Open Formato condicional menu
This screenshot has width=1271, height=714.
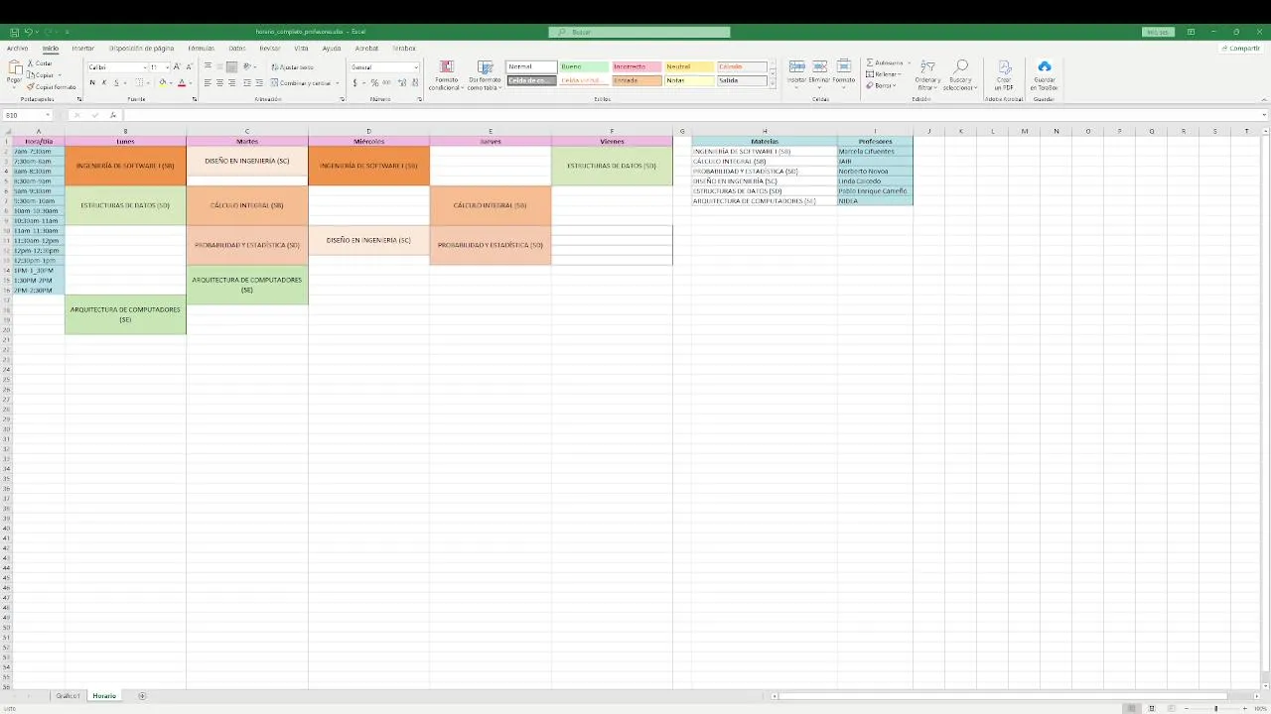pyautogui.click(x=447, y=75)
